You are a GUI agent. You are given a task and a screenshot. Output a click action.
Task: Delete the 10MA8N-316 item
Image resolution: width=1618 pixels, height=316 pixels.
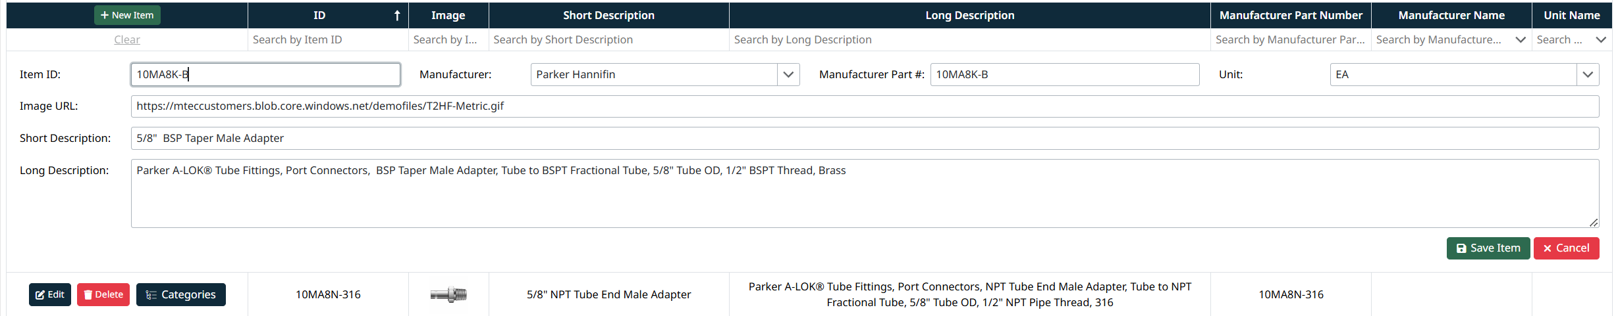coord(103,294)
